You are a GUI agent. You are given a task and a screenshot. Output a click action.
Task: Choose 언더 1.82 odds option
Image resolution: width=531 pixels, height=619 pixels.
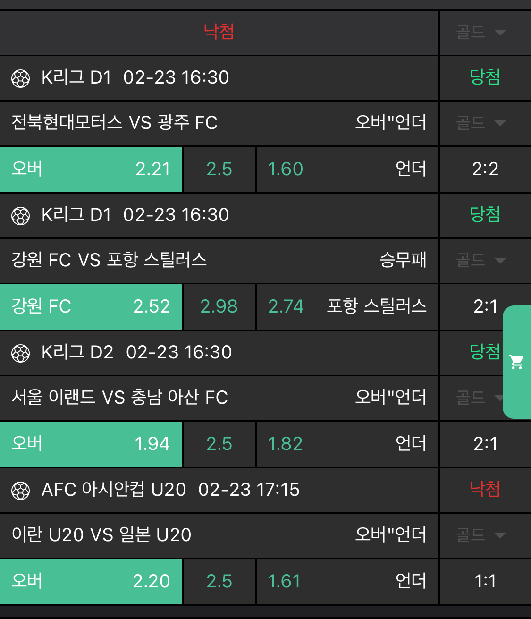[347, 444]
